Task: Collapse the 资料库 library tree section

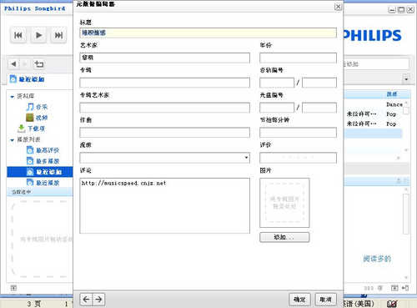Action: pyautogui.click(x=12, y=97)
